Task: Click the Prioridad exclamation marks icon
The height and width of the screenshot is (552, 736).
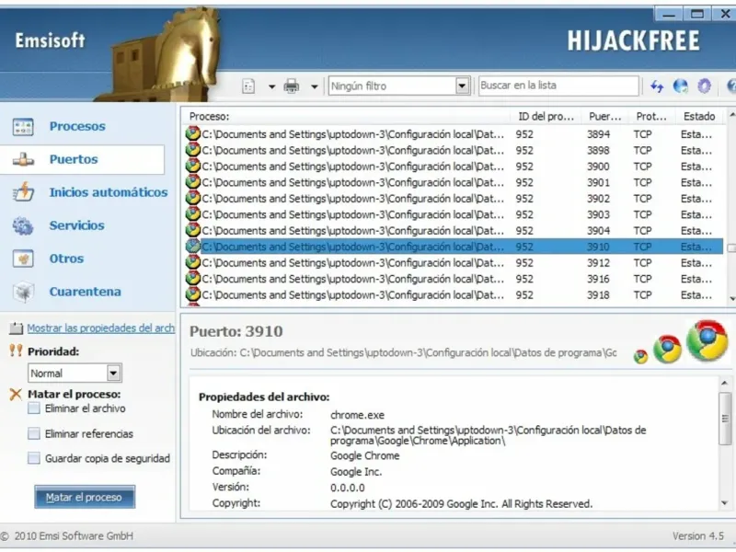Action: [16, 351]
